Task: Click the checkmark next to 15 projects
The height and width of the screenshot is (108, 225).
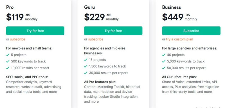Action: [86, 60]
